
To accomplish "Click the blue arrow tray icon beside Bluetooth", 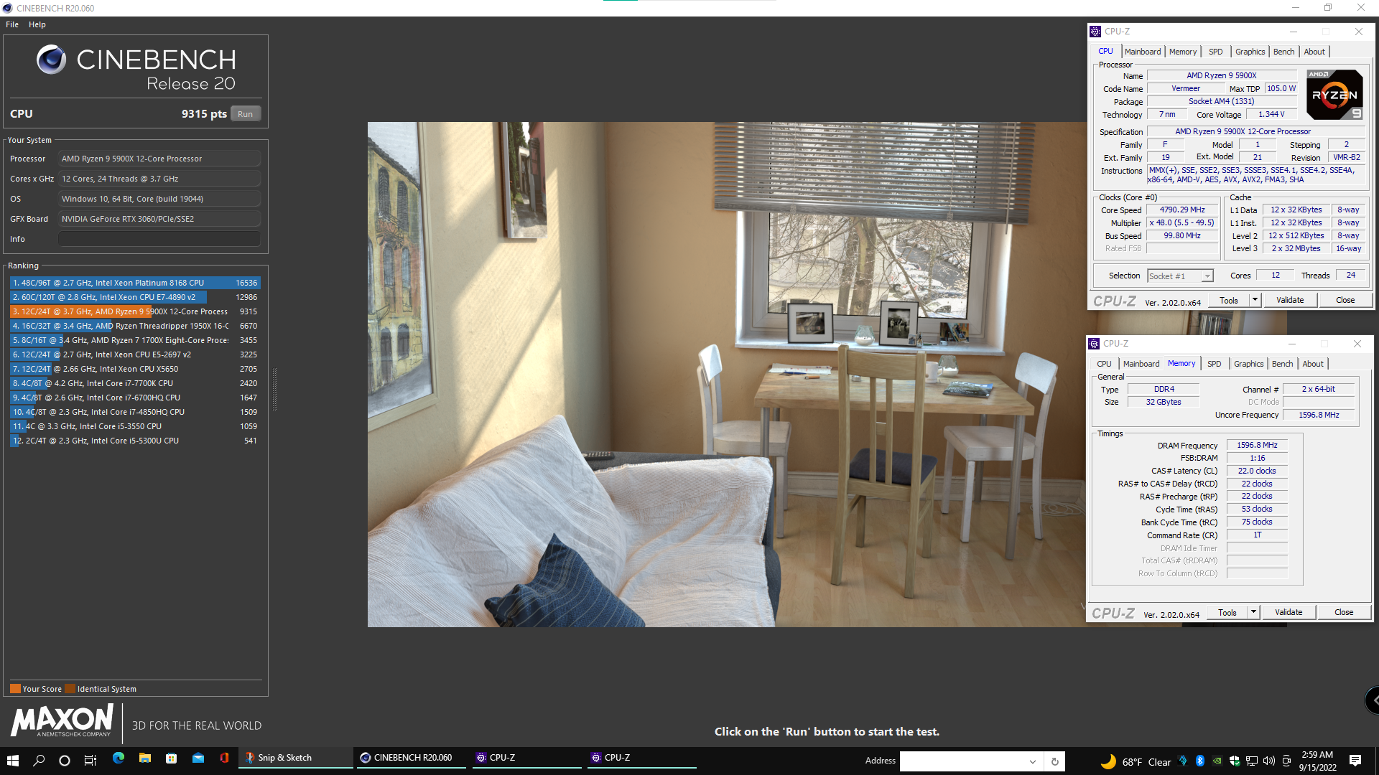I will [x=1183, y=761].
